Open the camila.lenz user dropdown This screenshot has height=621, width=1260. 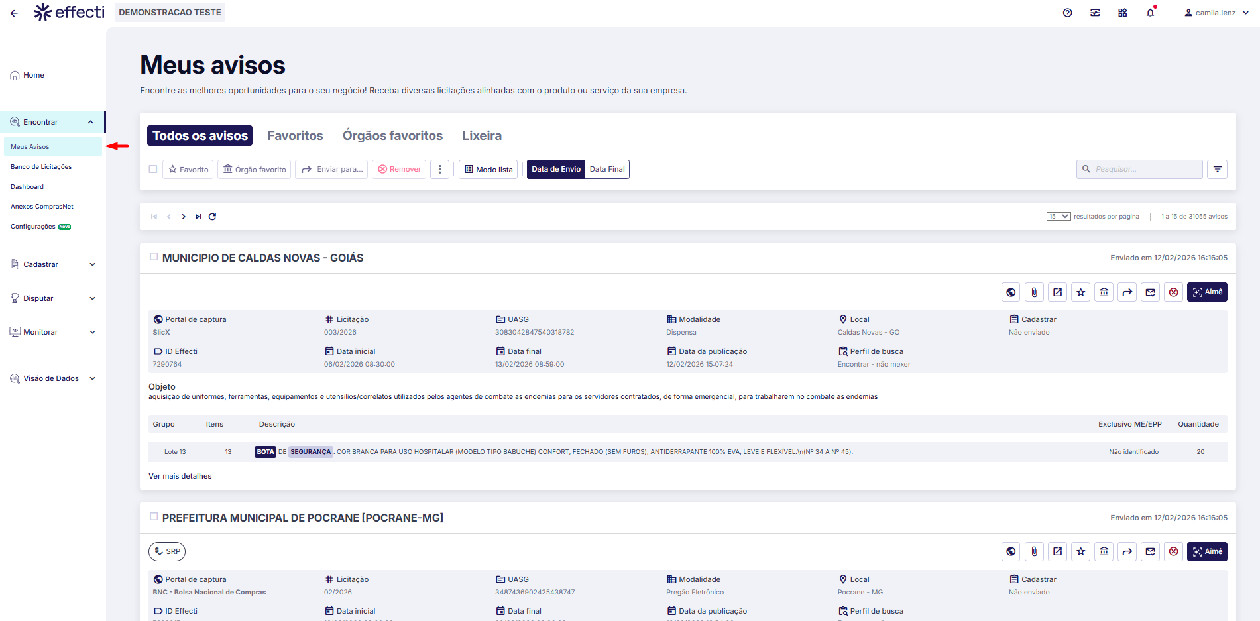click(1216, 13)
